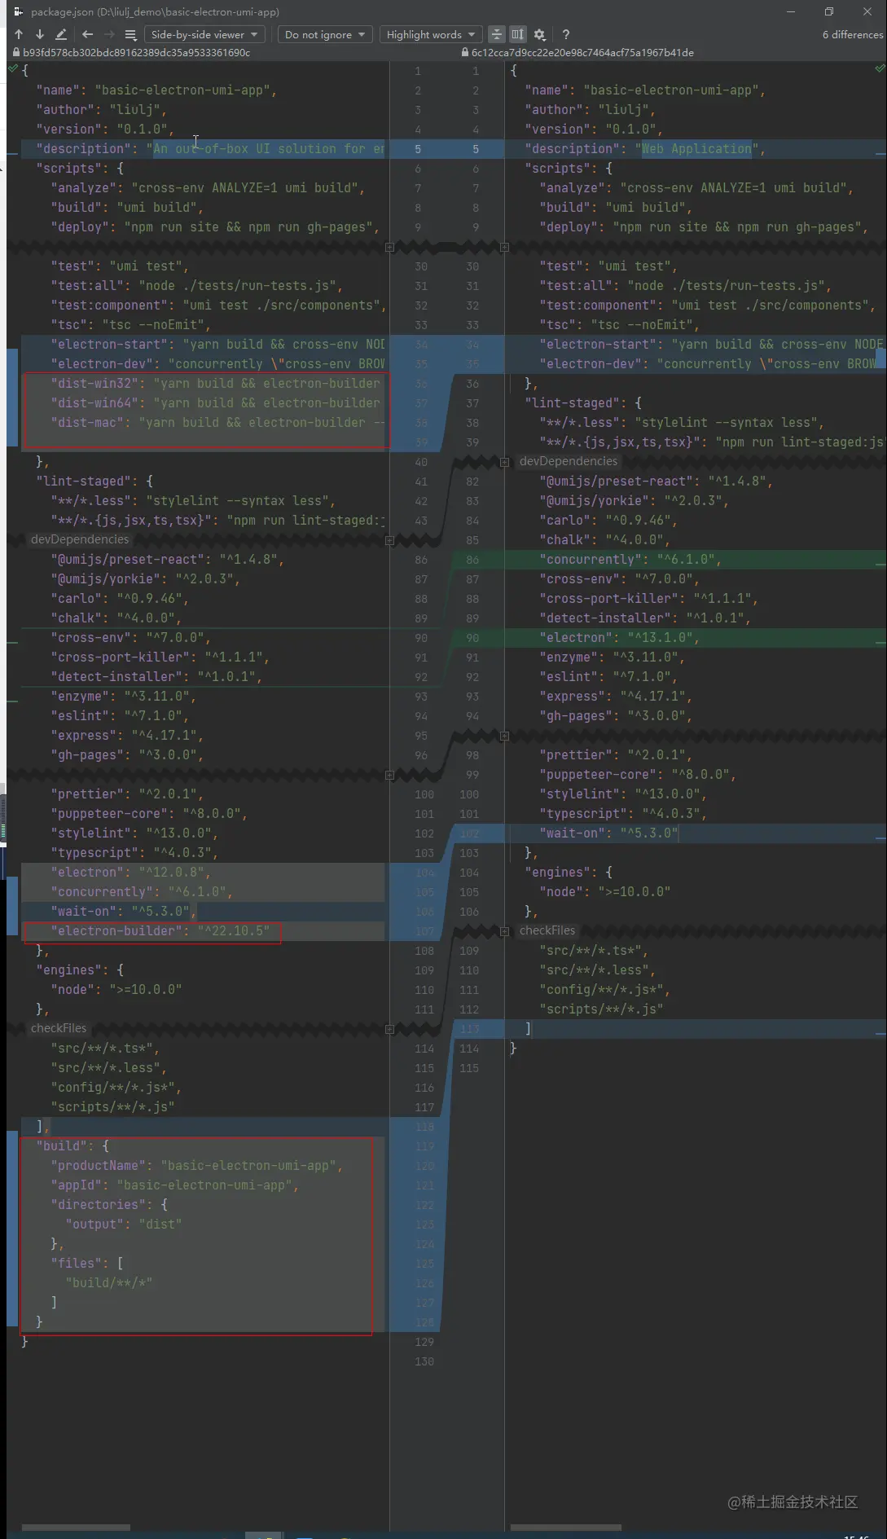Open diff settings gear
Image resolution: width=887 pixels, height=1539 pixels.
coord(539,34)
